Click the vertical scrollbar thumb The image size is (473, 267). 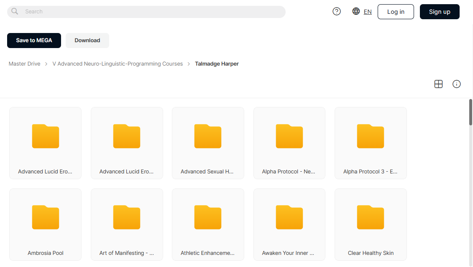point(470,112)
